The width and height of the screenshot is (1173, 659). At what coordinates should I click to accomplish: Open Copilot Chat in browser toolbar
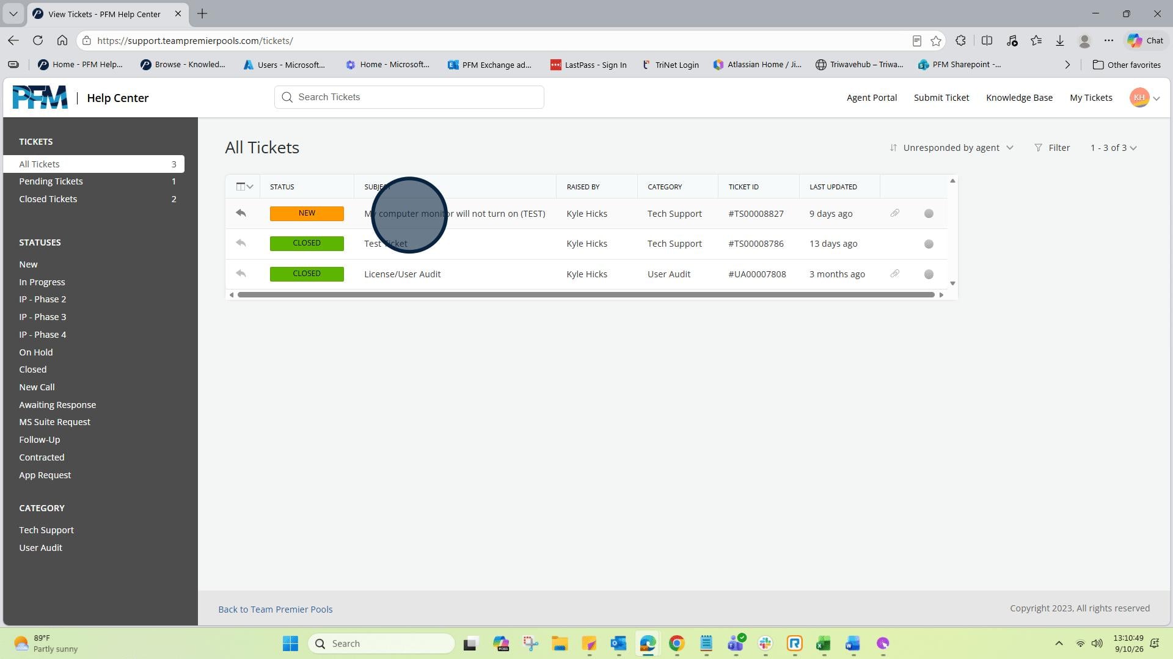coord(1146,40)
